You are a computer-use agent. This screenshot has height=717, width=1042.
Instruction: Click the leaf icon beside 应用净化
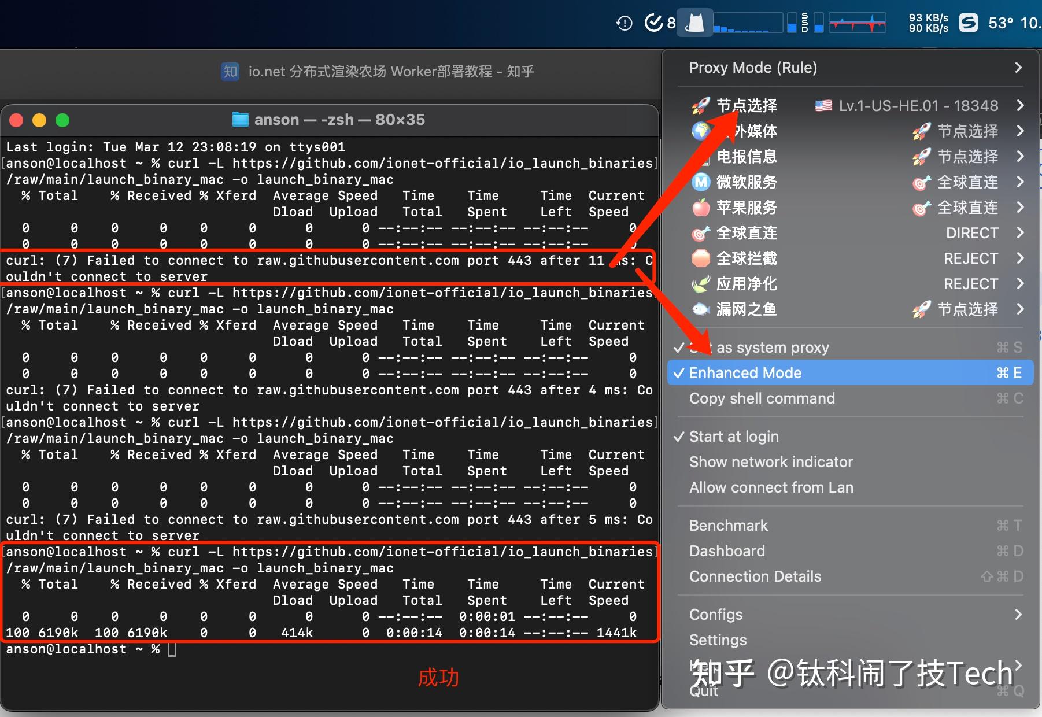701,284
